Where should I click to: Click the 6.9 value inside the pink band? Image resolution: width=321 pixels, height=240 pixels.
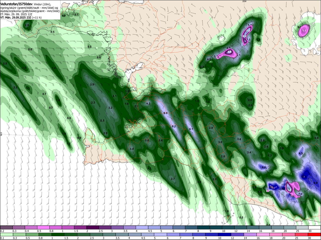[x=289, y=190]
